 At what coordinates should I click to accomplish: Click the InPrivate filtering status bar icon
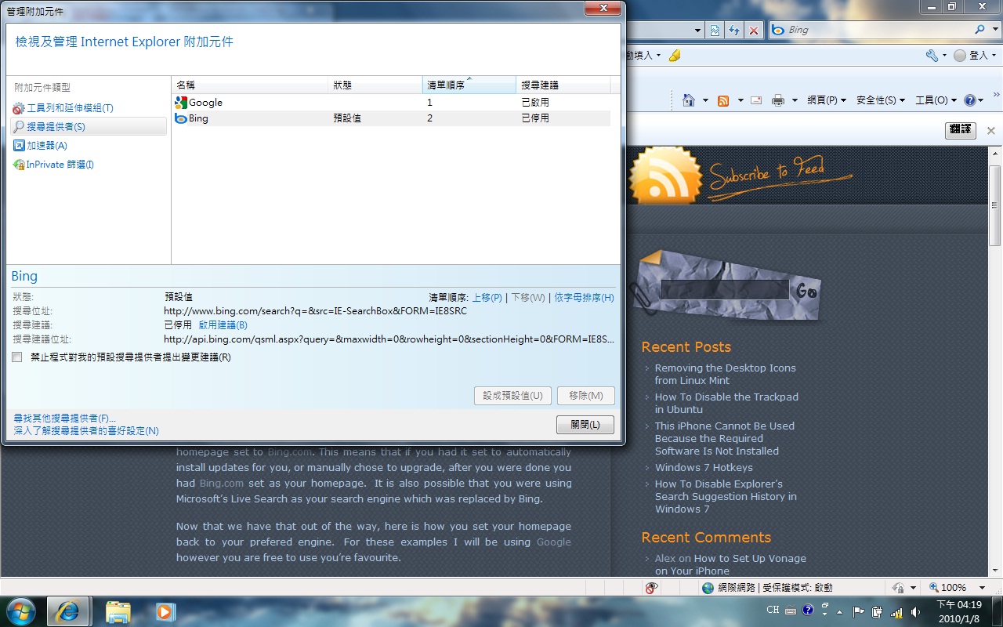651,588
